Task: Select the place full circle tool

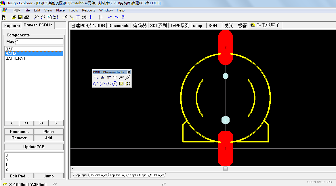Action: 115,84
